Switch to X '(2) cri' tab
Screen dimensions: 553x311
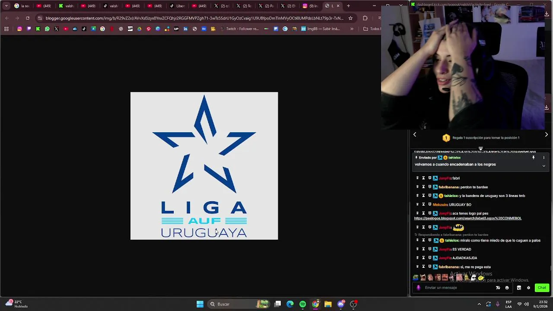(222, 6)
